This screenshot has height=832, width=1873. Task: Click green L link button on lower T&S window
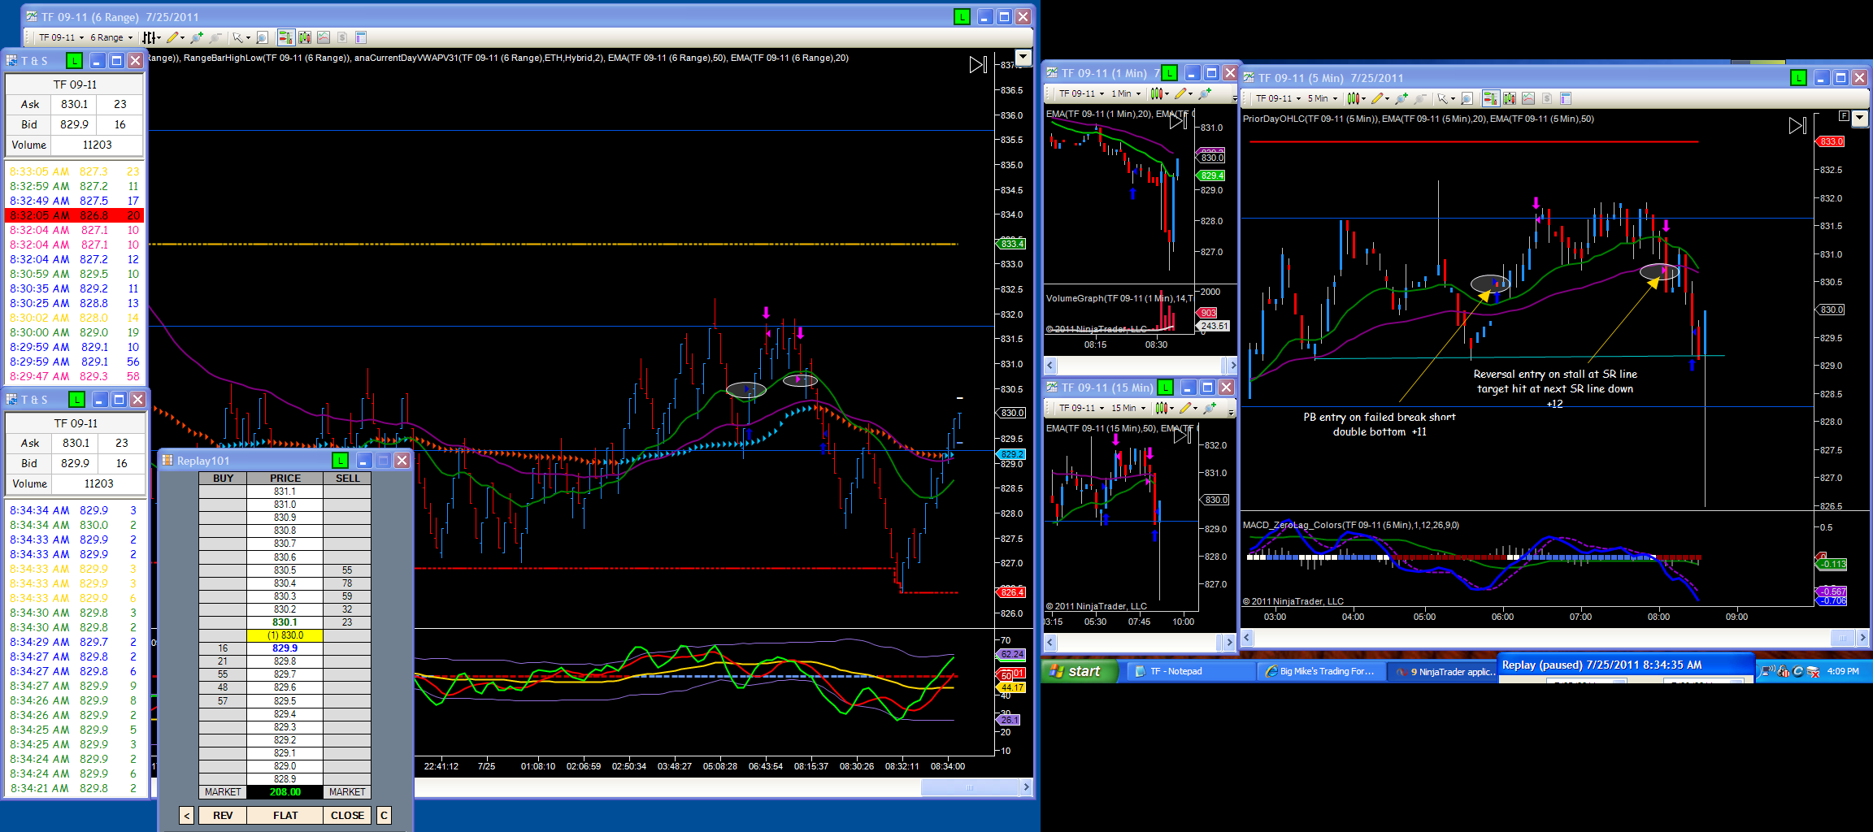pos(76,399)
